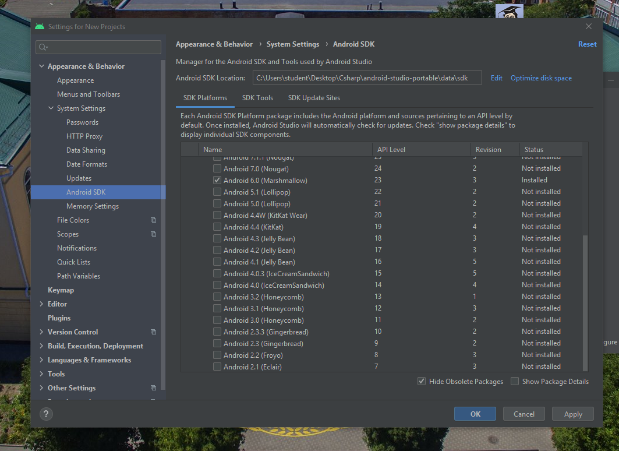Open Plugins settings page
Screen dimensions: 619x451
(x=59, y=318)
